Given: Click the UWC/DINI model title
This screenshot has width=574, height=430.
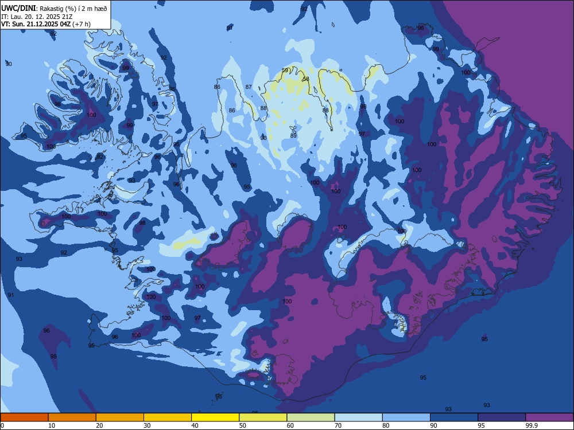Looking at the screenshot, I should click(x=18, y=9).
